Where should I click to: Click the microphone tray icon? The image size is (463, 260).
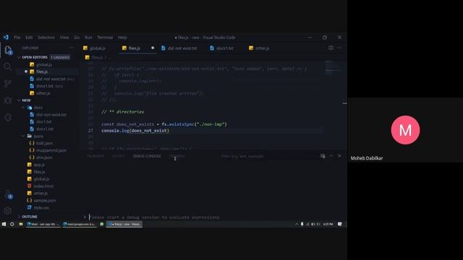(302, 224)
